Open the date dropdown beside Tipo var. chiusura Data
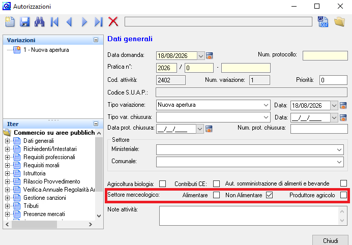The width and height of the screenshot is (352, 245). click(334, 117)
